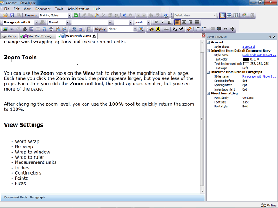Viewport: 278px width, 208px height.
Task: Click Paragraph in the bottom breadcrumb bar
Action: tap(37, 198)
